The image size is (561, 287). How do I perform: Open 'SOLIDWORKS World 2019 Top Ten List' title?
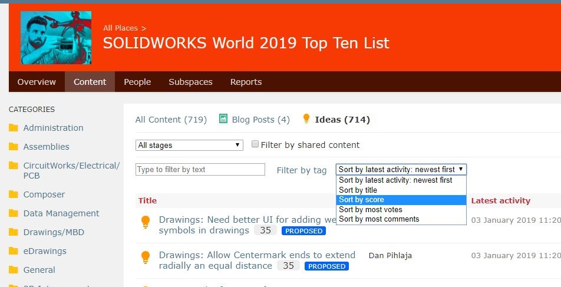pos(246,43)
